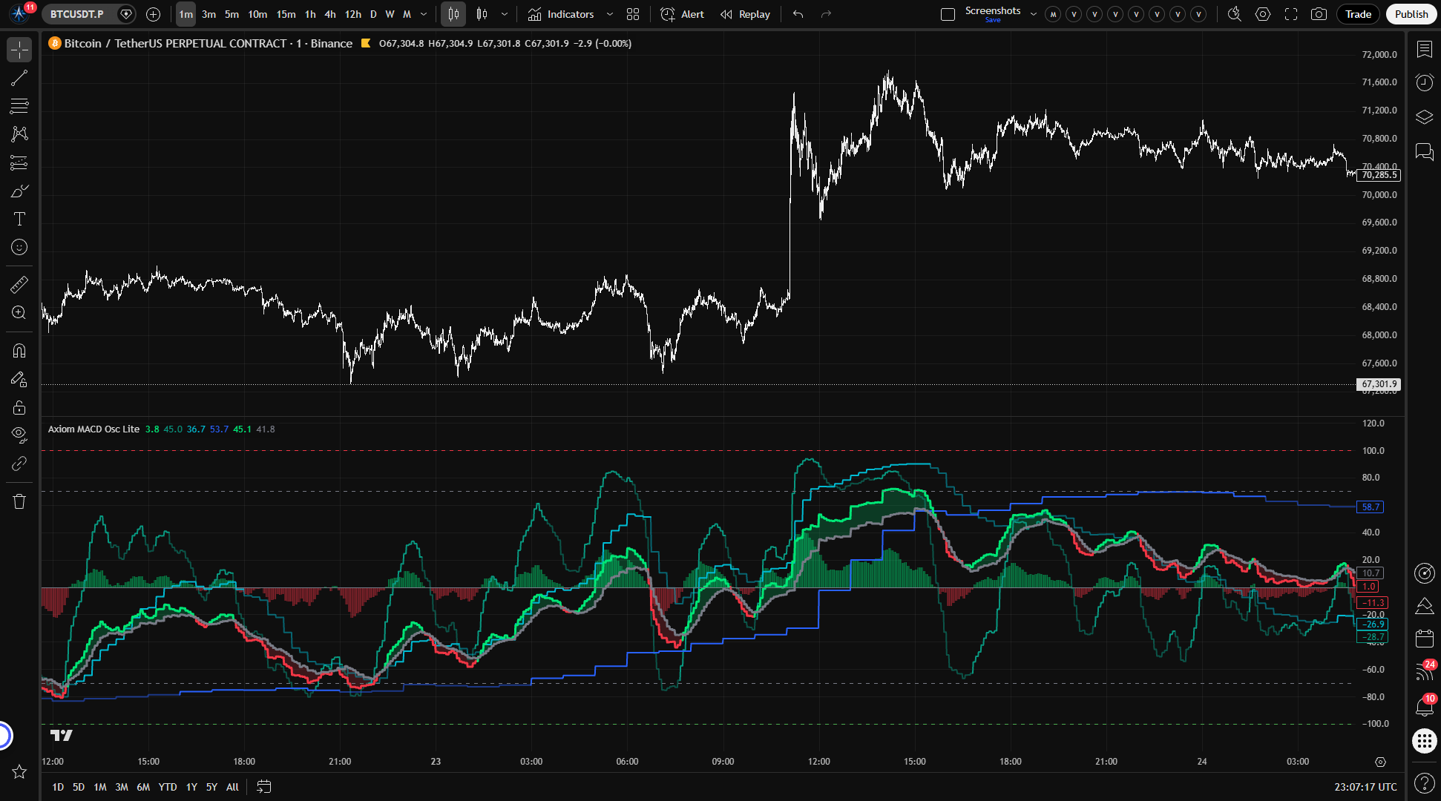Delete drawings with the trash icon
Image resolution: width=1441 pixels, height=801 pixels.
point(19,501)
